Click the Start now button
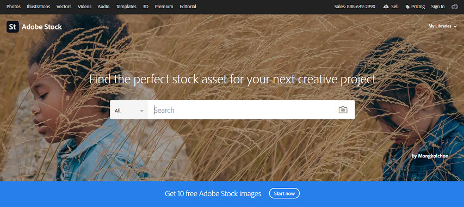This screenshot has height=207, width=464. point(284,194)
